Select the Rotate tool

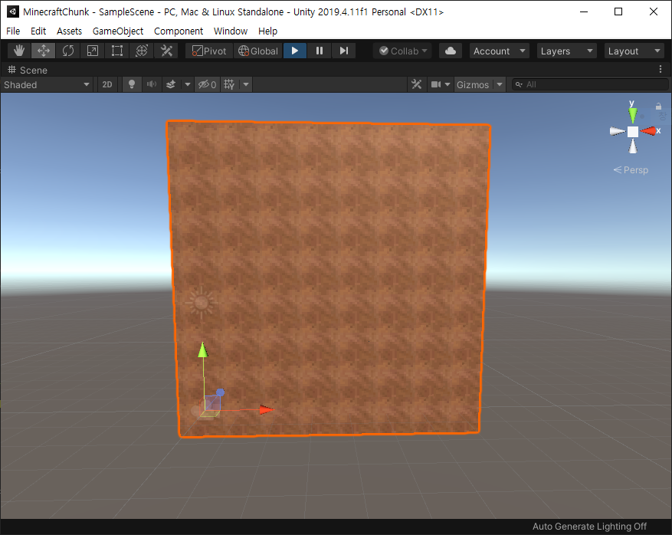click(x=67, y=51)
